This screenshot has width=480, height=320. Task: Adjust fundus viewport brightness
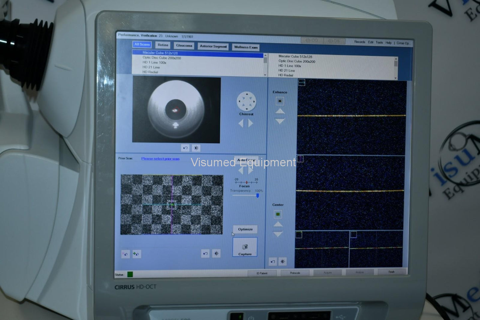(216, 254)
